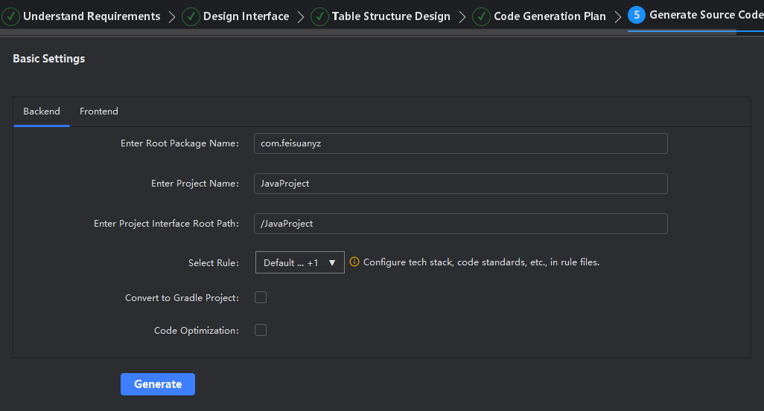Screen dimensions: 764x411
Task: Switch to the Frontend tab
Action: pos(99,111)
